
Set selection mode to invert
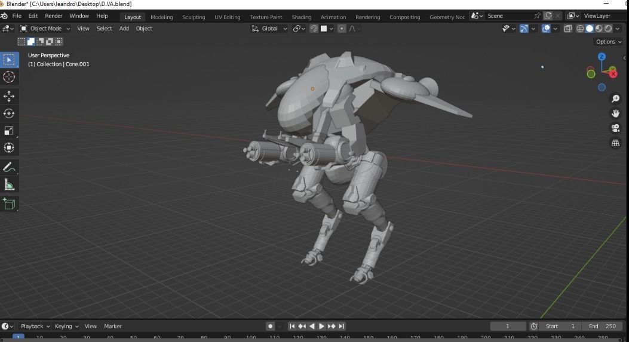point(50,42)
